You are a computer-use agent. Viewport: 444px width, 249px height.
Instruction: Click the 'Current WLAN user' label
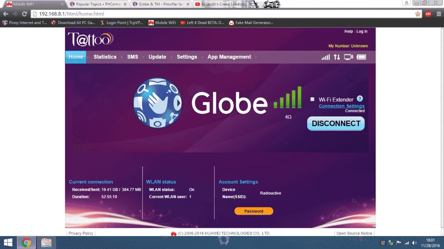(x=168, y=197)
